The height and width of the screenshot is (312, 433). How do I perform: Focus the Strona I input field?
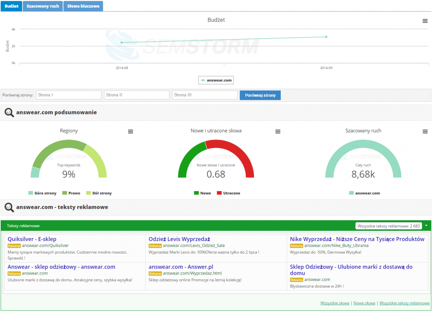click(x=69, y=95)
